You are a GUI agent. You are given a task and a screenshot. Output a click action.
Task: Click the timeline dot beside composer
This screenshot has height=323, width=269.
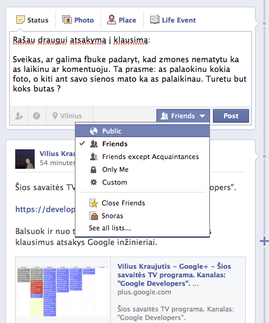click(265, 24)
